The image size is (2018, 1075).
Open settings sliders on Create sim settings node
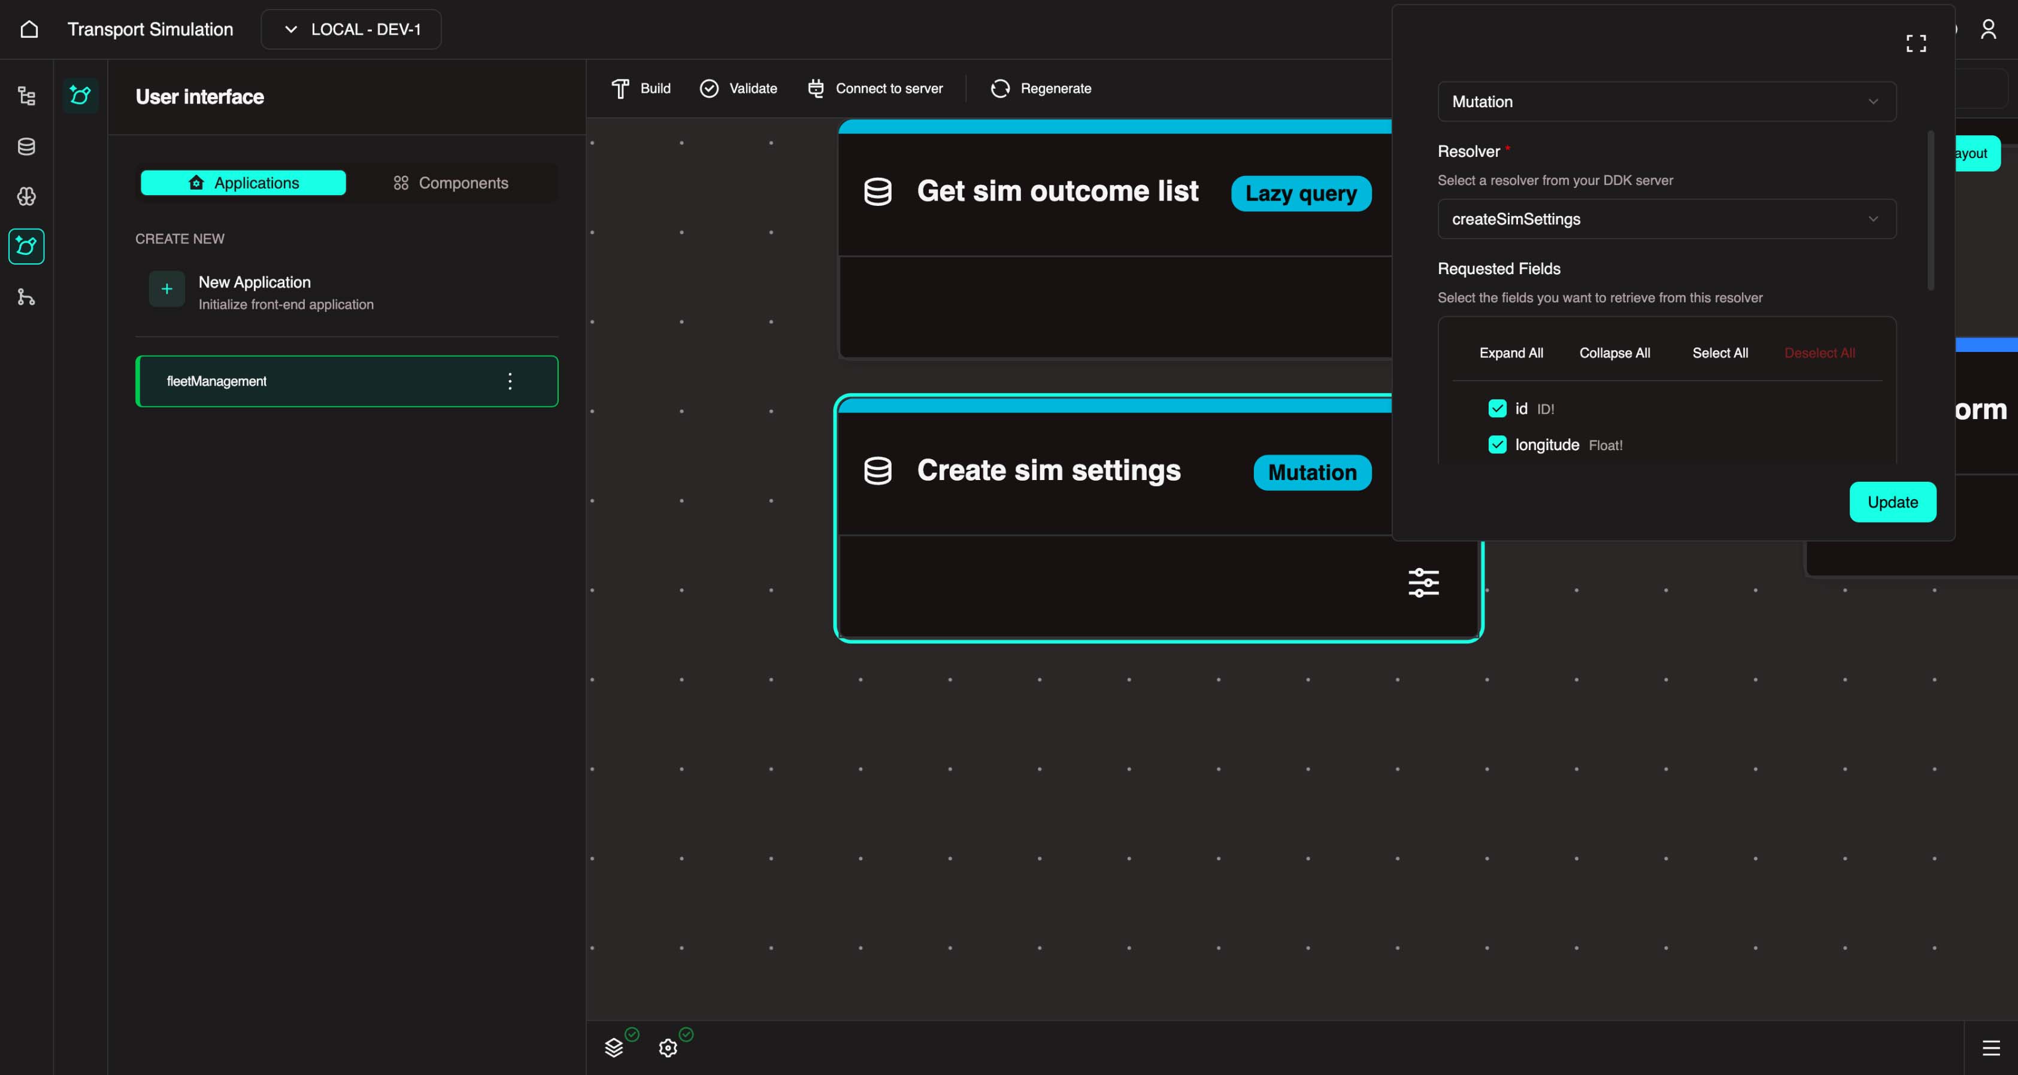click(x=1423, y=582)
